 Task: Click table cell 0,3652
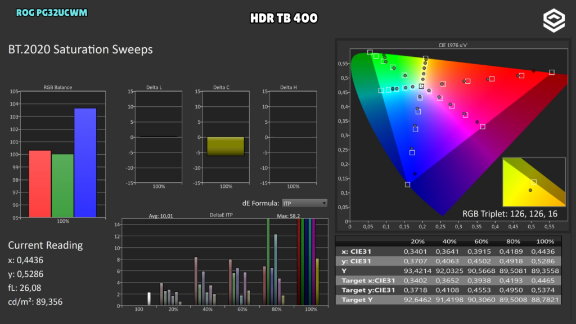[447, 280]
